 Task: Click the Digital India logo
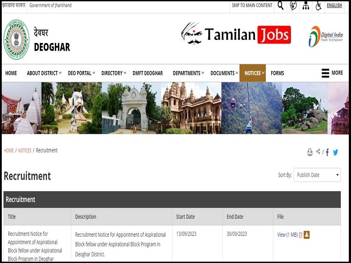(326, 36)
